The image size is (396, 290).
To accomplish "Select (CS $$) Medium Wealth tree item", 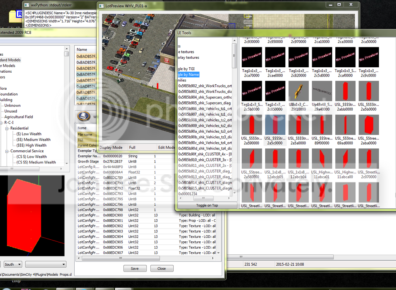I will coord(36,162).
